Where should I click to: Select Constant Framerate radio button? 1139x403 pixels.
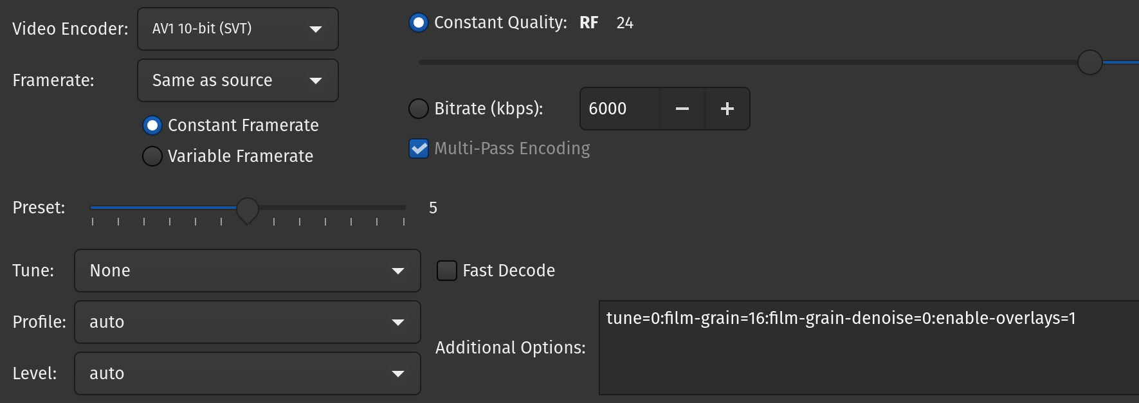pos(152,125)
